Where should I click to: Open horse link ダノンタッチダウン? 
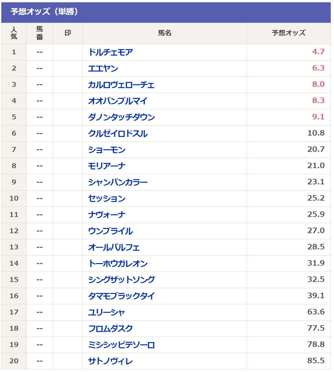coord(121,117)
